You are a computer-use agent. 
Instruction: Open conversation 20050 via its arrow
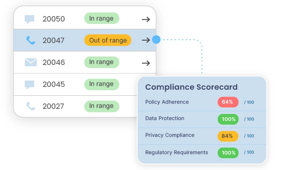click(x=146, y=19)
